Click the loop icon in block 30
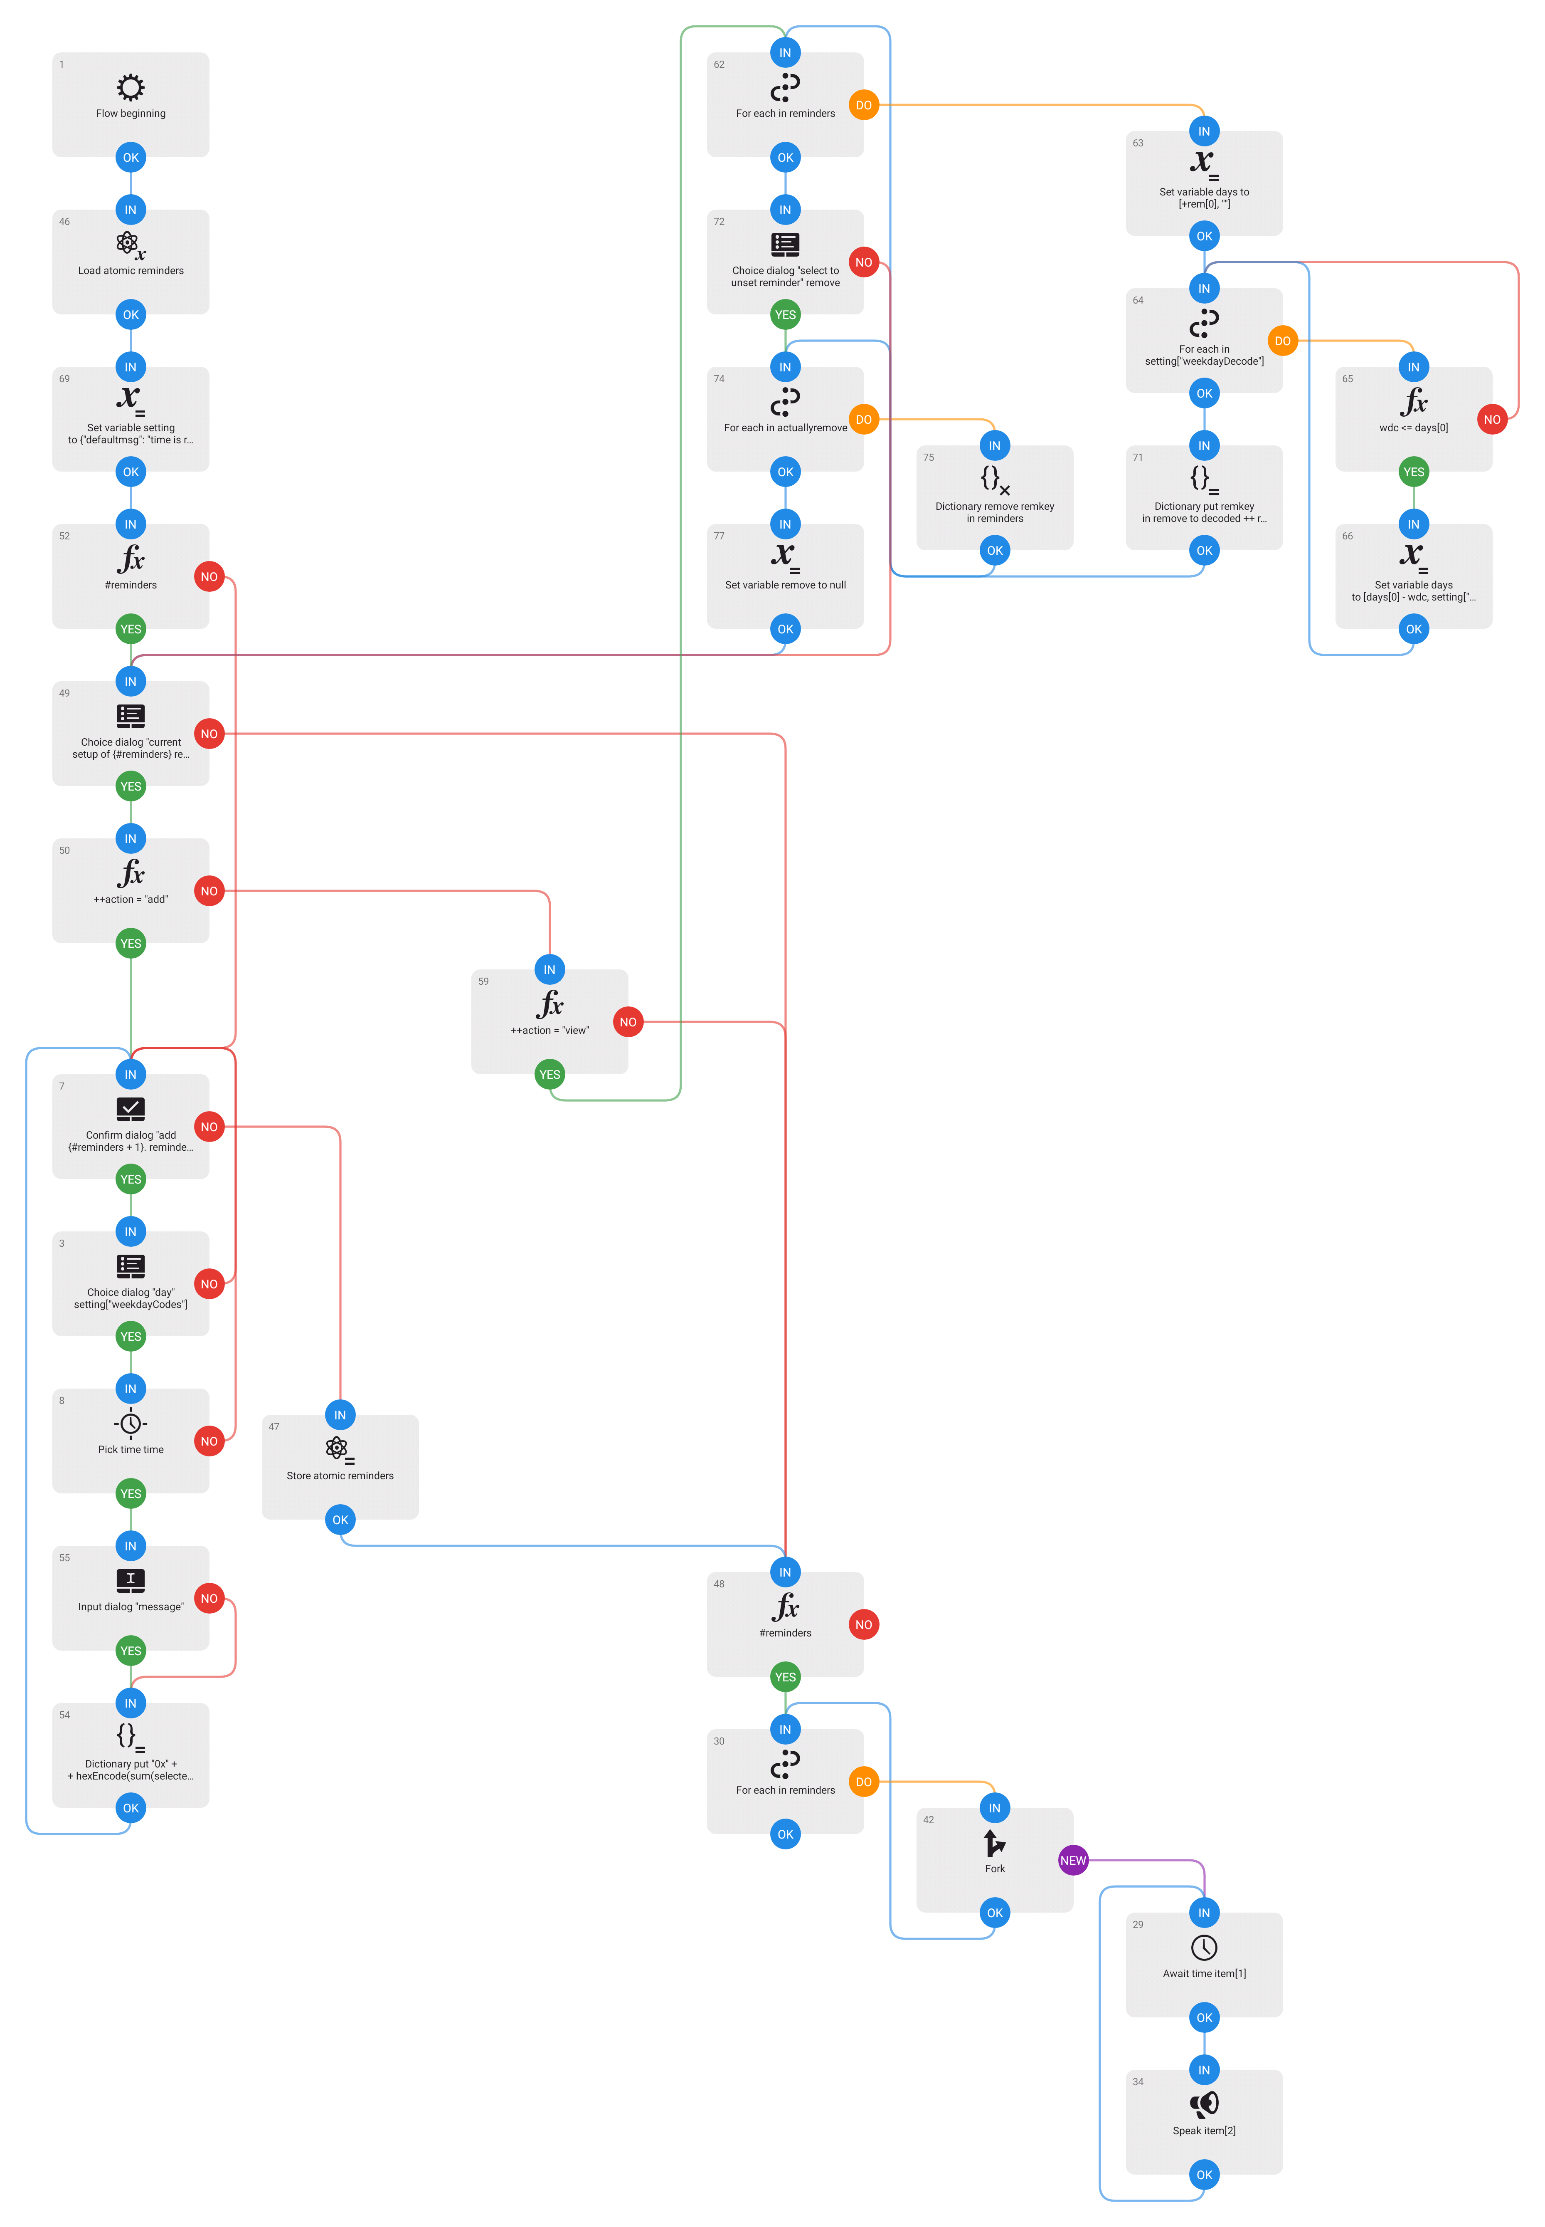 [x=785, y=1764]
